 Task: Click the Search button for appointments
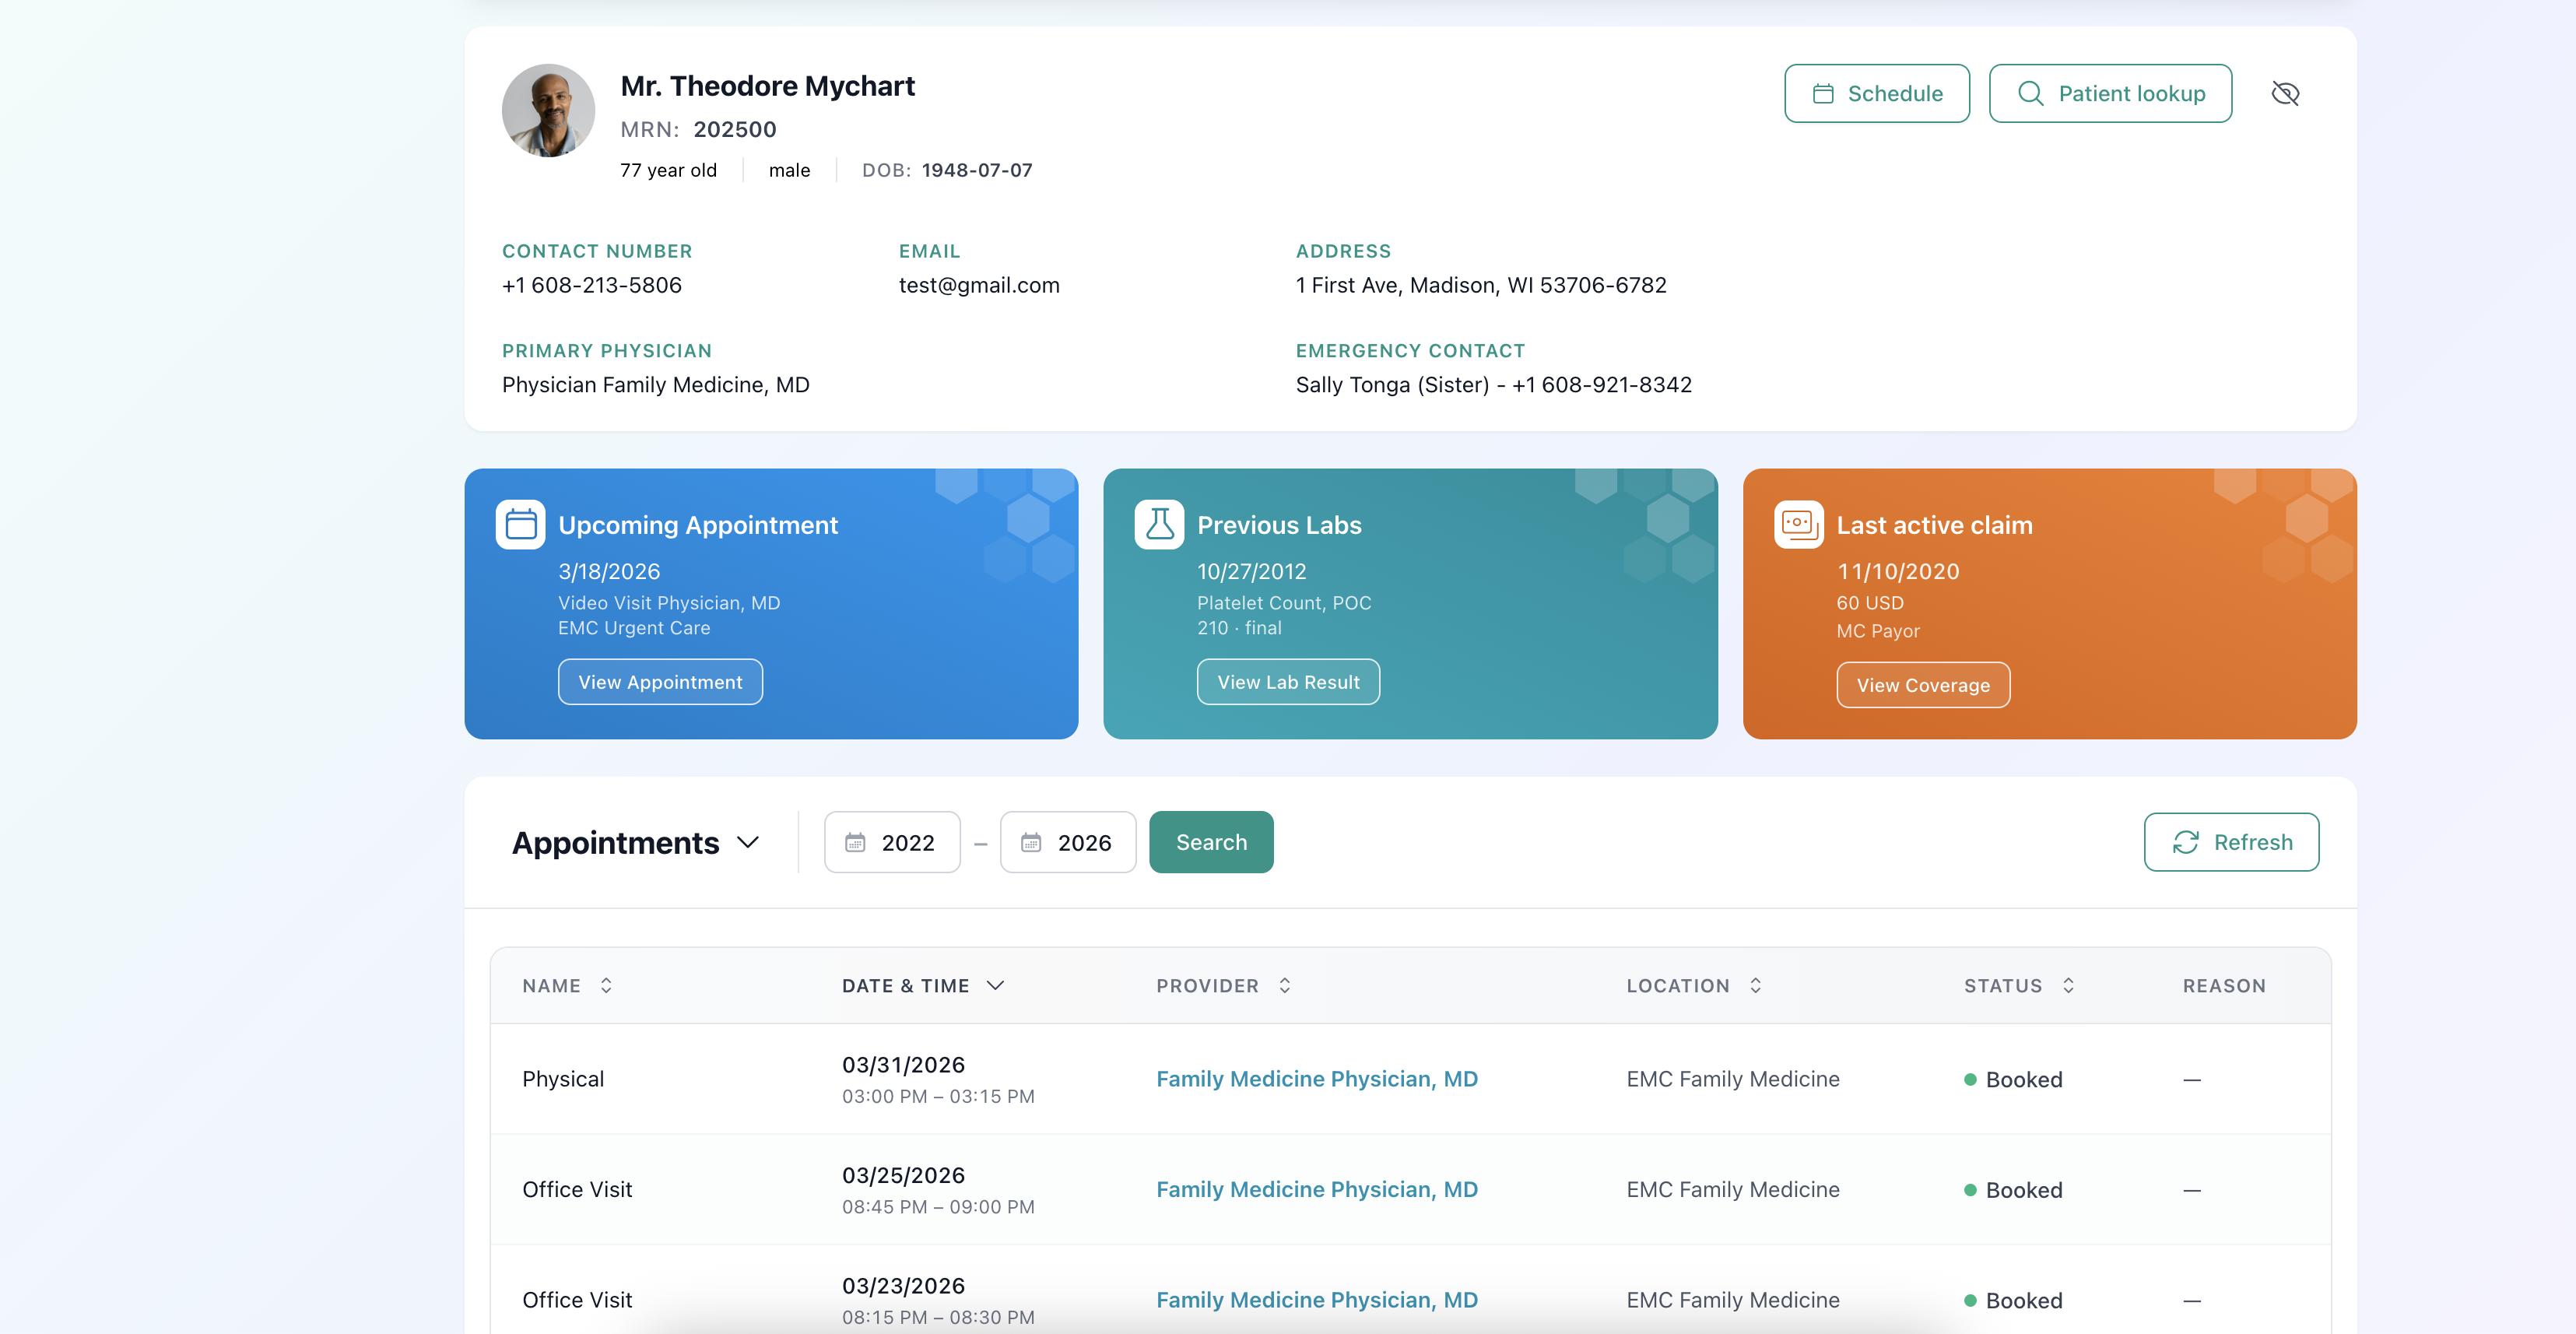[x=1211, y=842]
